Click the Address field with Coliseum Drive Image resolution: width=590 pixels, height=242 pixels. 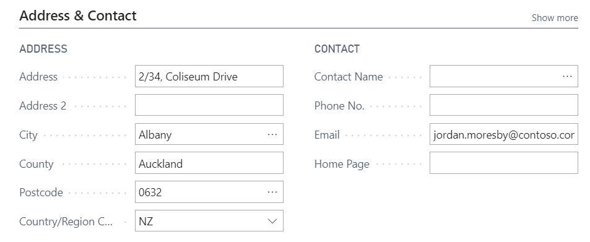pos(209,76)
